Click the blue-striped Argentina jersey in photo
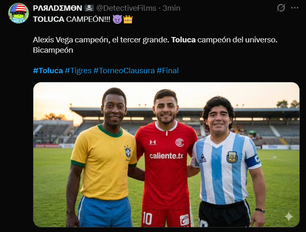The width and height of the screenshot is (306, 232). (x=227, y=169)
